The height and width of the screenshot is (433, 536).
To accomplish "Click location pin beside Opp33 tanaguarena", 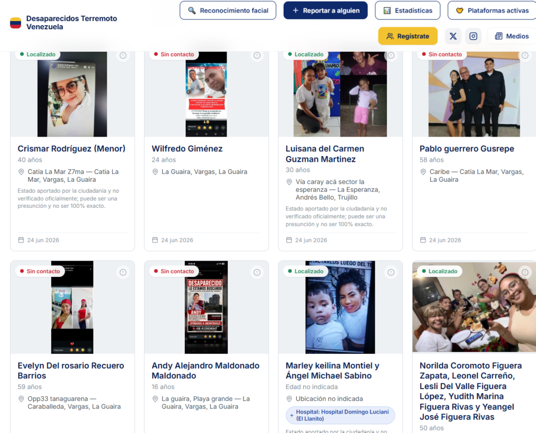I will tap(21, 399).
